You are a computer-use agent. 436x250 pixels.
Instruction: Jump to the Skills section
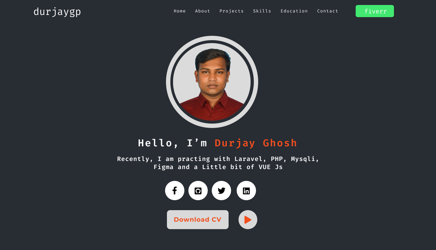click(x=262, y=11)
